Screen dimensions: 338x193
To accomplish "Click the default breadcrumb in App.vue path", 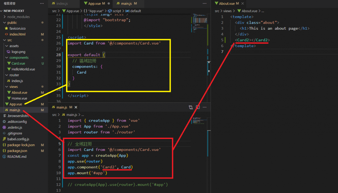I will (135, 11).
